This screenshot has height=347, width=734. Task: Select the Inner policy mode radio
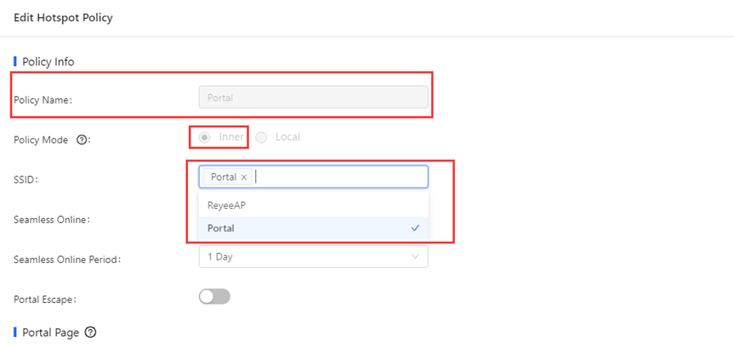point(204,137)
